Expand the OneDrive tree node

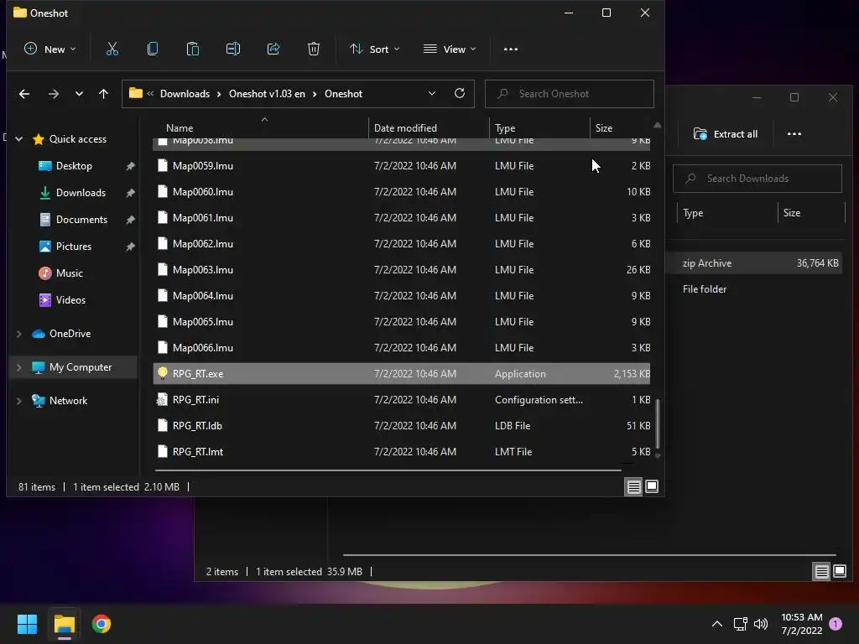[19, 334]
